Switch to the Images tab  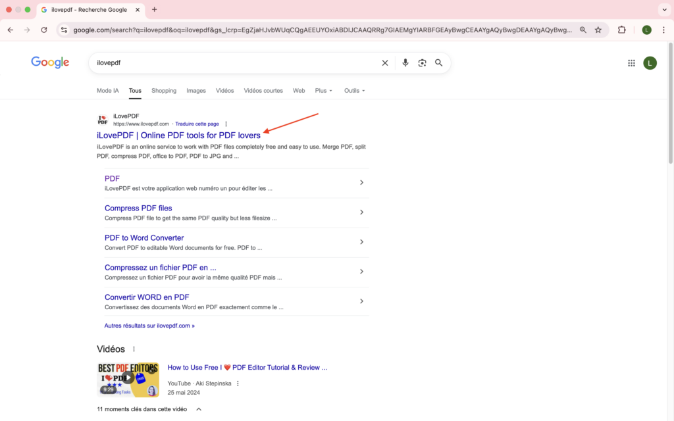tap(196, 91)
